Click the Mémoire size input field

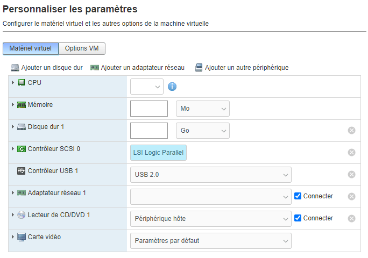(x=149, y=109)
